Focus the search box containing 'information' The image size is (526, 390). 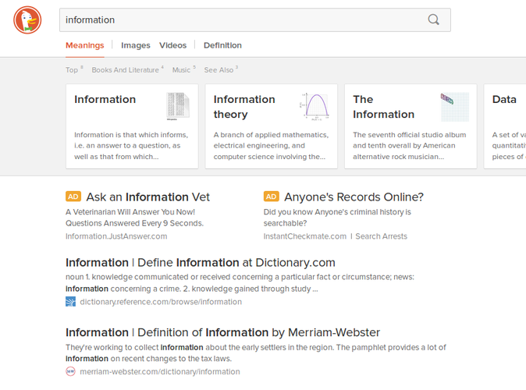coord(255,20)
